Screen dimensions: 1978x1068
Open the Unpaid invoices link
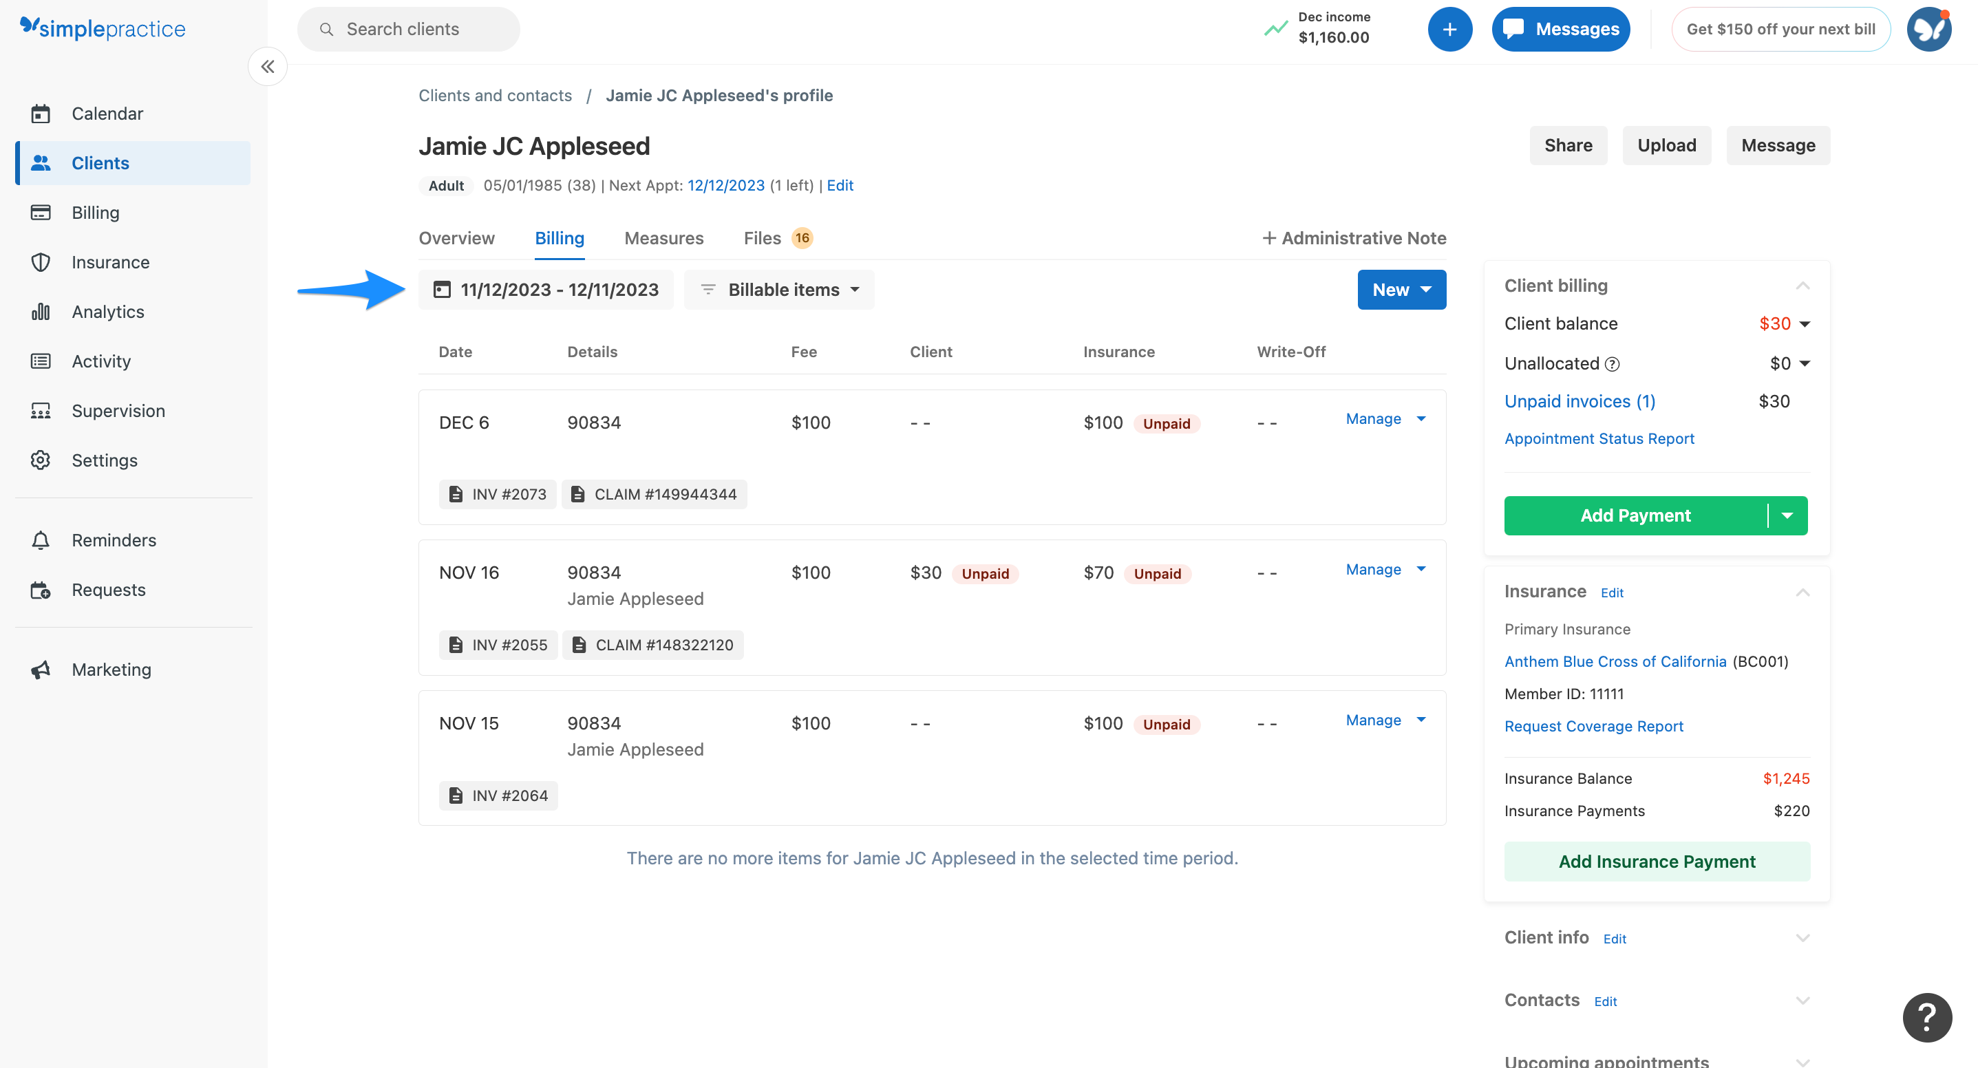(x=1579, y=400)
